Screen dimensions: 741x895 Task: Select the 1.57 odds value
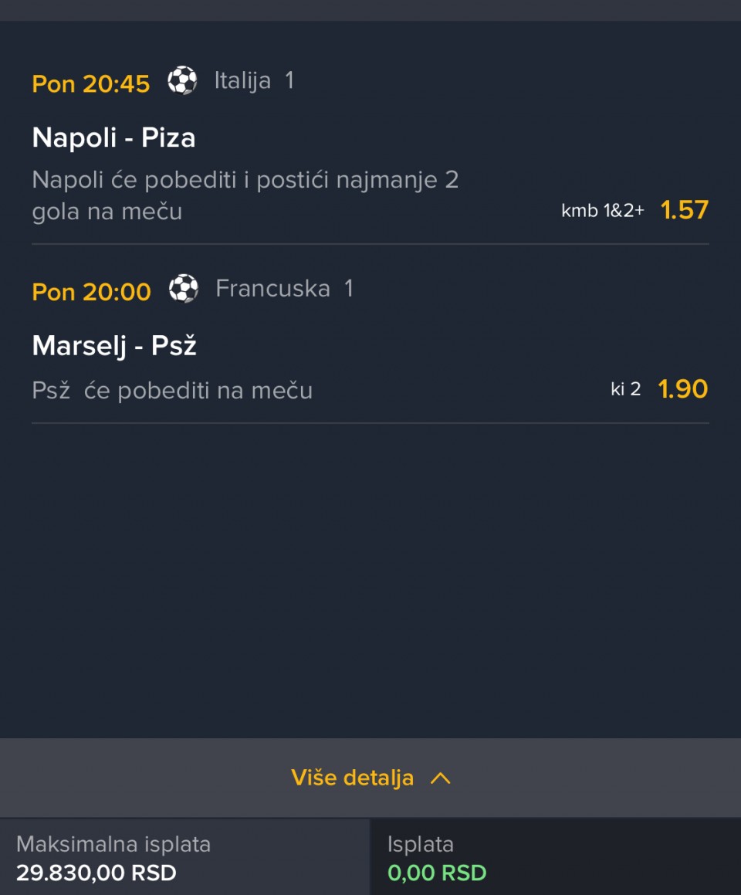(684, 210)
